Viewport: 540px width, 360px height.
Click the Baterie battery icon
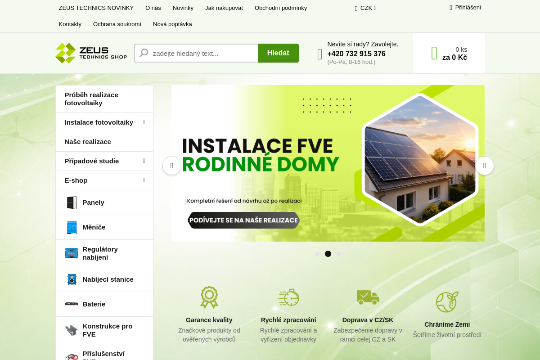pos(72,304)
